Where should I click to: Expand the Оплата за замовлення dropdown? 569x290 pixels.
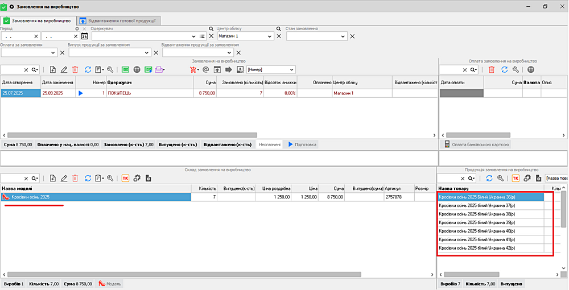click(x=54, y=53)
